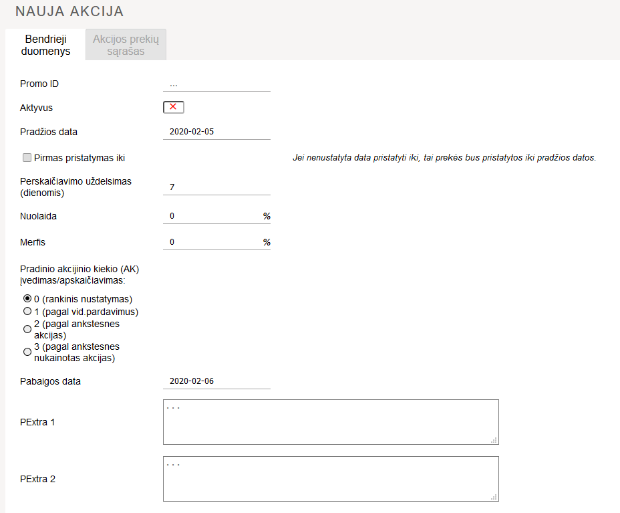
Task: Click the NAUJA AKCIJA page heading
Action: click(x=69, y=12)
